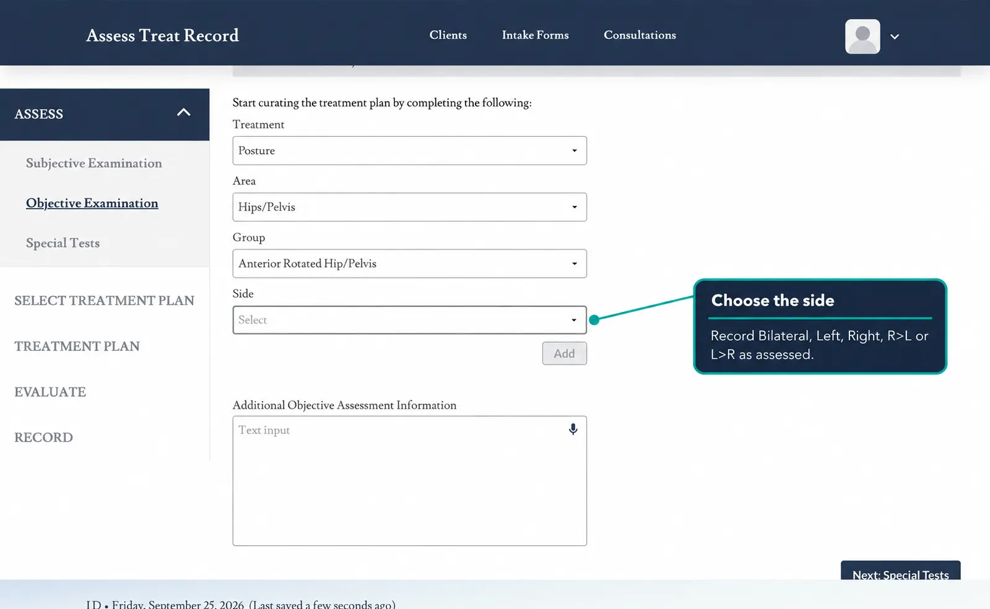This screenshot has width=990, height=609.
Task: Open the Treatment dropdown showing Posture
Action: [x=409, y=150]
